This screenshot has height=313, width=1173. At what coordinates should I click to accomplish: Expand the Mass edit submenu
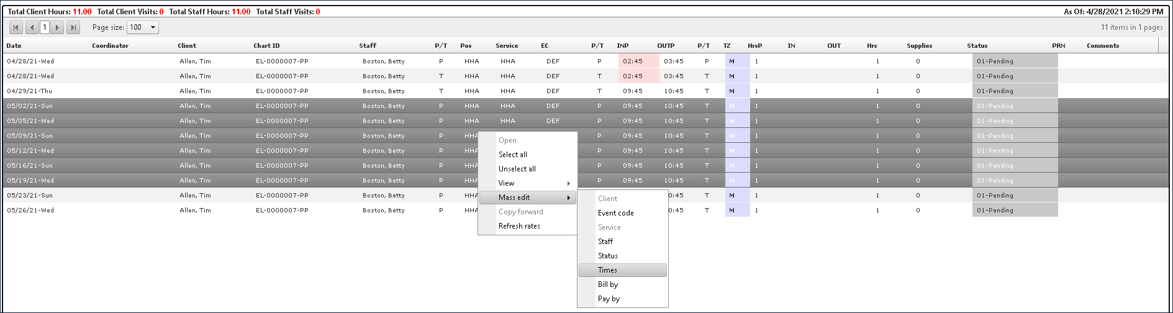point(528,197)
